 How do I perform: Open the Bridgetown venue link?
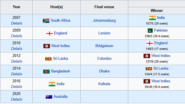coord(104,46)
